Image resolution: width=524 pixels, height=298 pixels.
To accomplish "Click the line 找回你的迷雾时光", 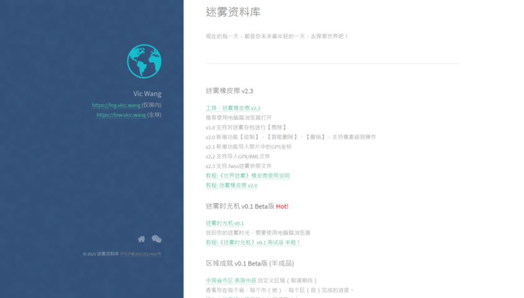I will pos(258,233).
